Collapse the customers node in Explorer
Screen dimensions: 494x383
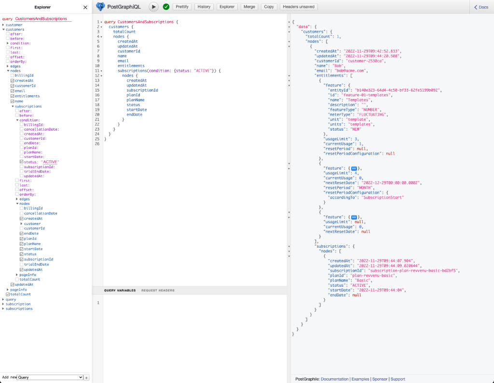(3, 29)
